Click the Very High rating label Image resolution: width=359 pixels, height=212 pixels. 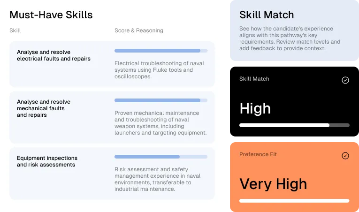[x=273, y=184]
